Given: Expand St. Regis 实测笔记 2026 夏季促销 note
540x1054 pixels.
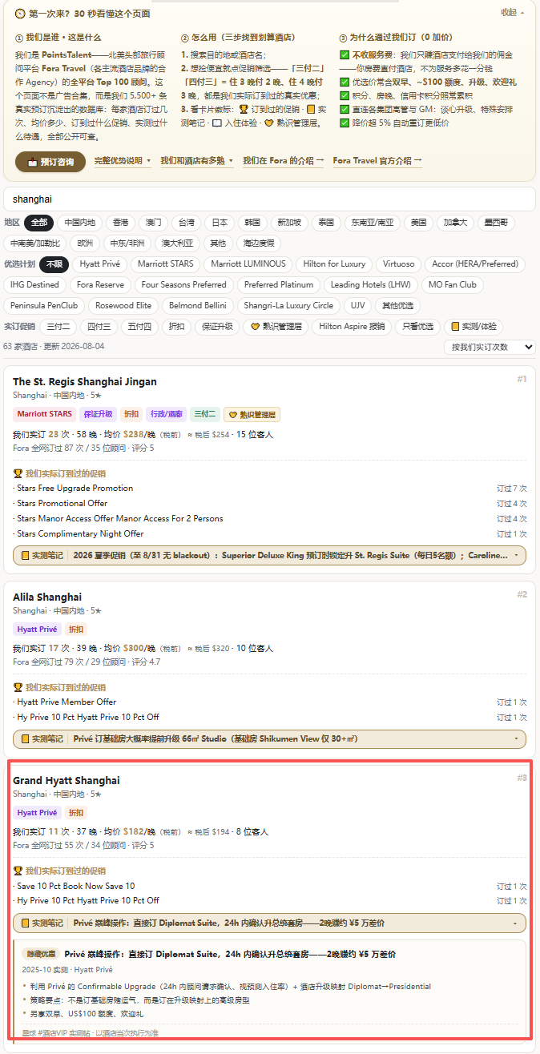Looking at the screenshot, I should point(269,555).
